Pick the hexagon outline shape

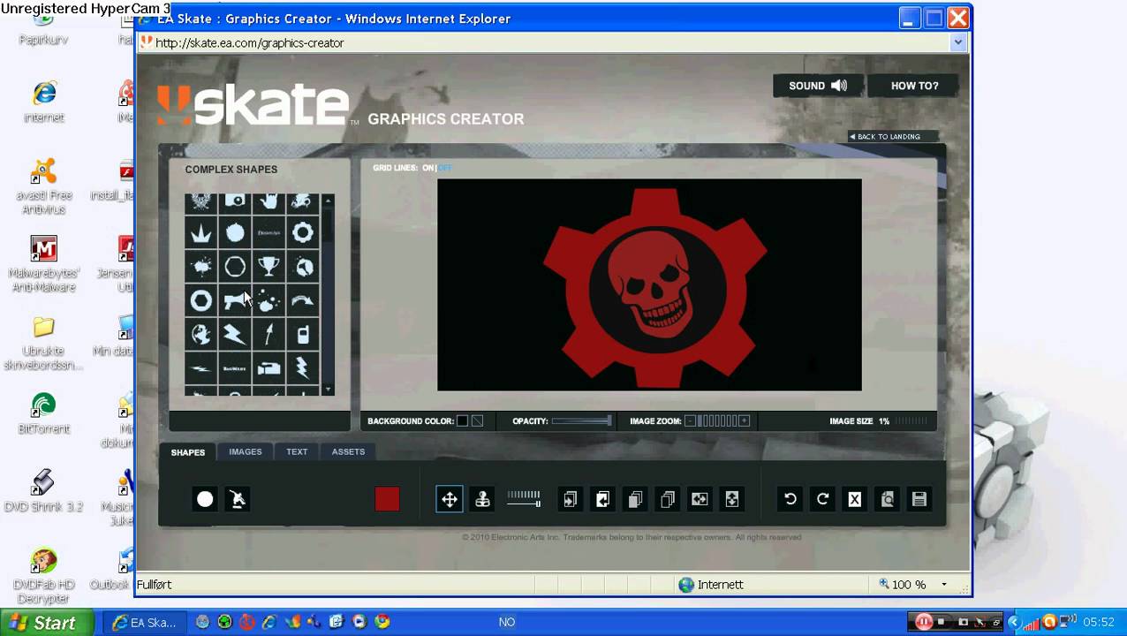[235, 267]
